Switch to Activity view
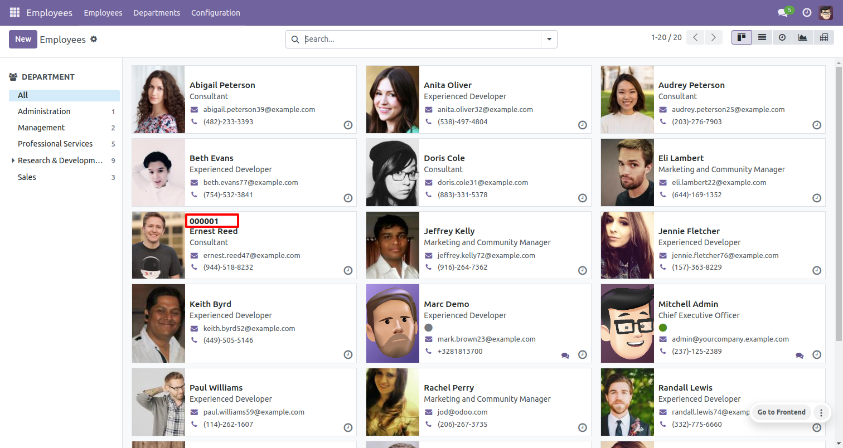This screenshot has width=843, height=448. [782, 37]
